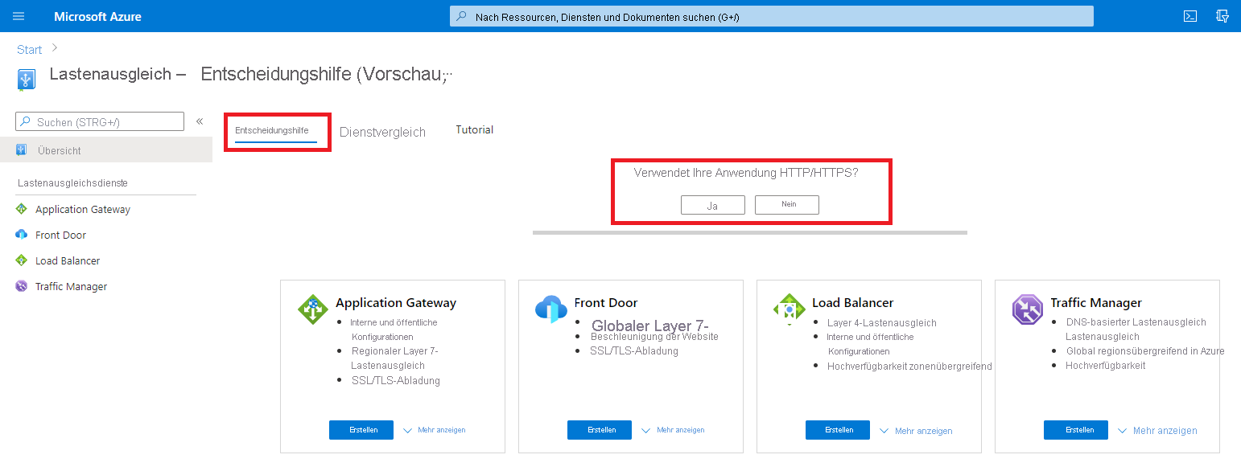Click the Application Gateway card heading

click(396, 303)
